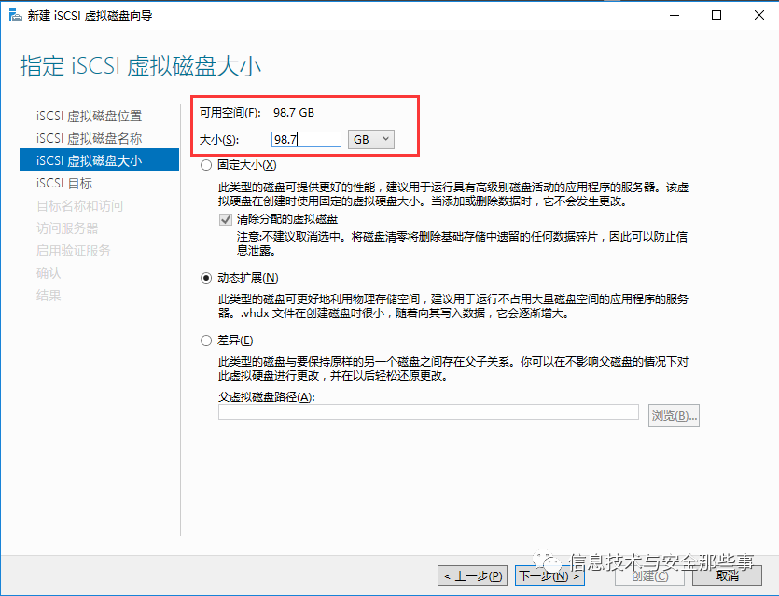Screen dimensions: 779x596
Task: Click the 浏览(B)... browse button
Action: coord(674,415)
